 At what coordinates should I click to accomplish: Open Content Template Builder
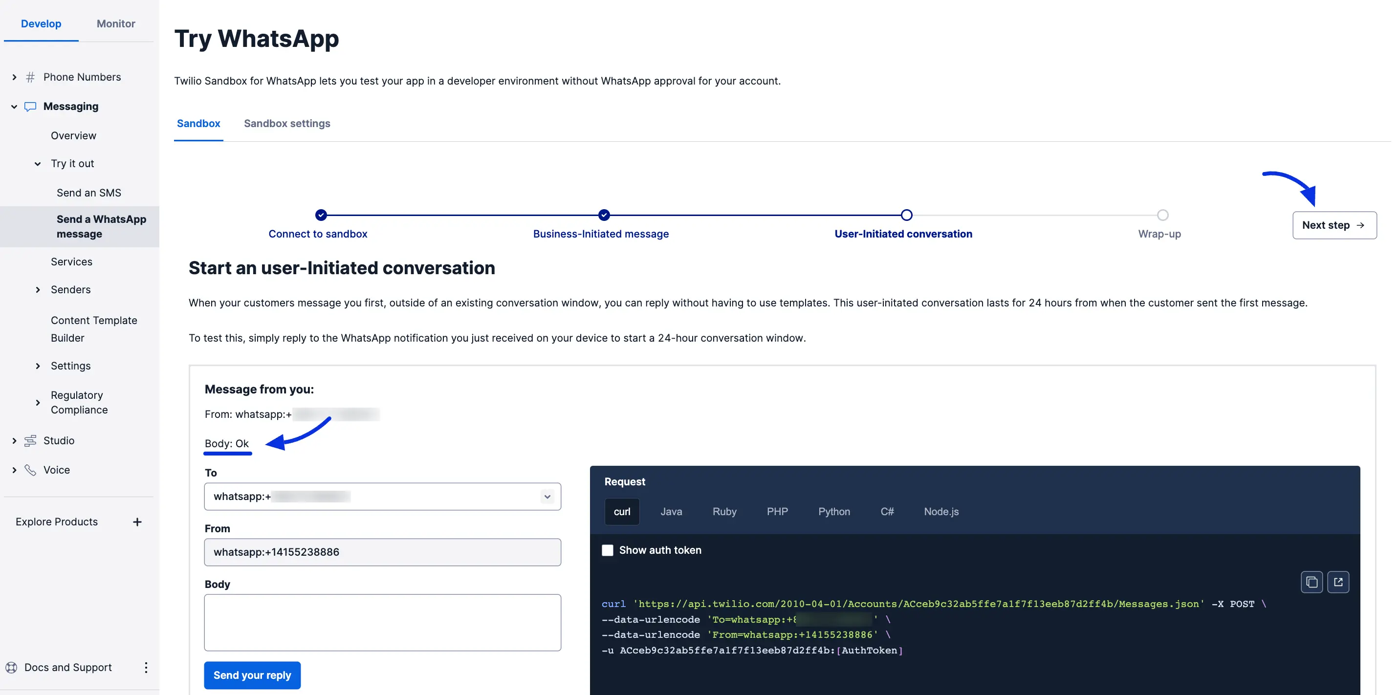pyautogui.click(x=94, y=329)
